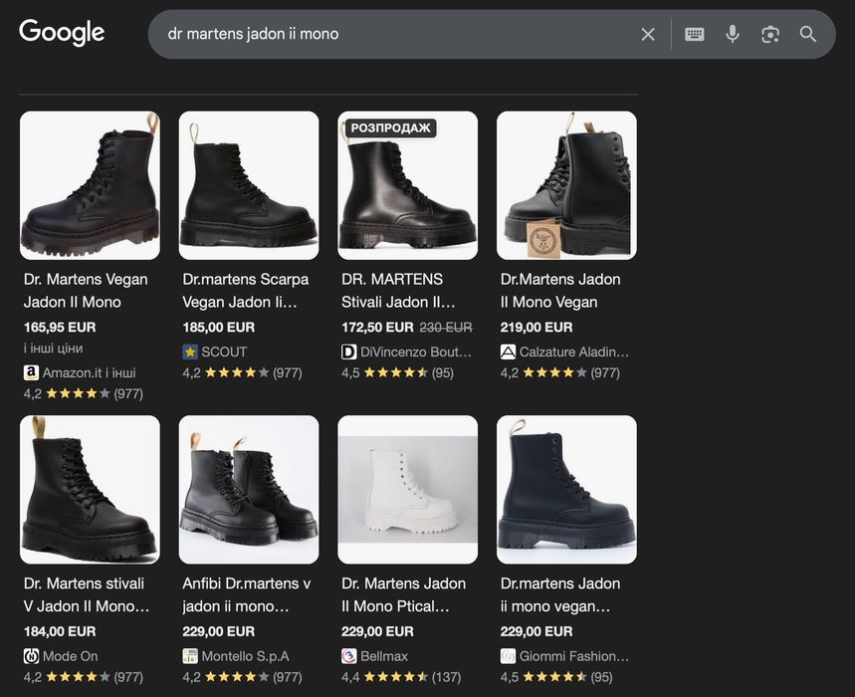Click the 165,95 EUR price
This screenshot has height=697, width=855.
pos(60,328)
